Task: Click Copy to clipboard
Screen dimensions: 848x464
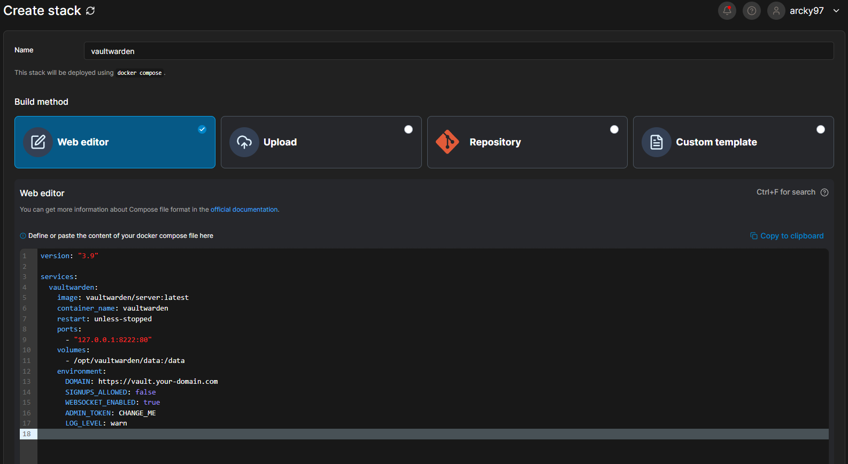Action: coord(787,236)
